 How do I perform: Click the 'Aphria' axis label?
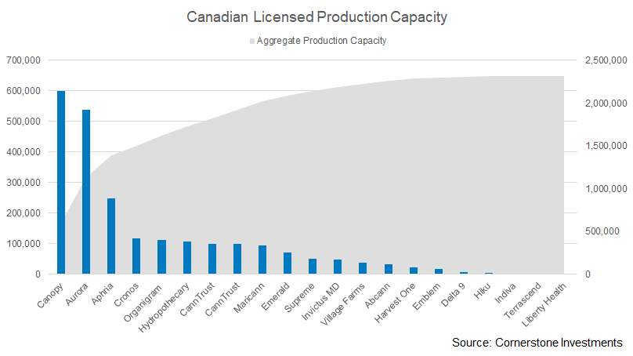(102, 294)
